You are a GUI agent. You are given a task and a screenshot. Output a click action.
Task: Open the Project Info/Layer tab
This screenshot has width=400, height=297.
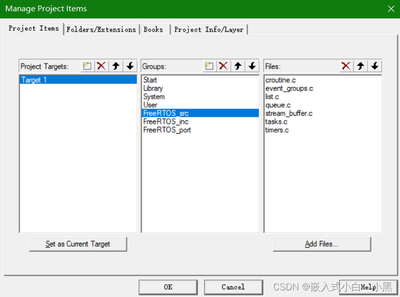tap(209, 30)
